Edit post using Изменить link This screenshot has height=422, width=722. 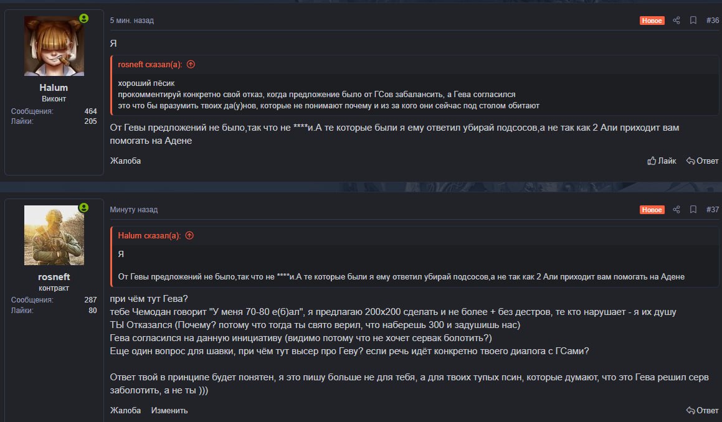pos(169,410)
